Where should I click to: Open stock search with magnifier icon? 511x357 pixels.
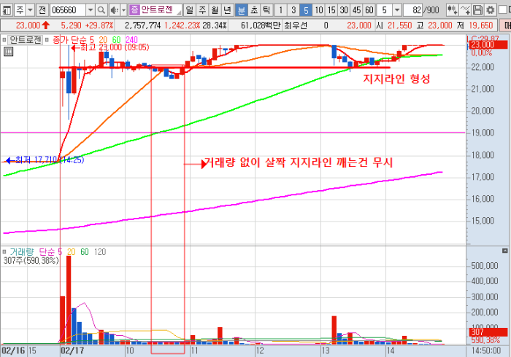coord(101,10)
